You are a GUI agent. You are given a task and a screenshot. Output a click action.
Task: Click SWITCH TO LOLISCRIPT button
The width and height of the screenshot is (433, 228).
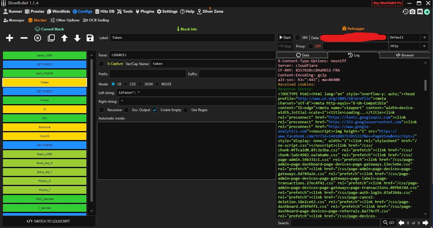tap(49, 221)
